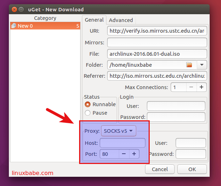Increase proxy Port with plus button

[x=134, y=154]
